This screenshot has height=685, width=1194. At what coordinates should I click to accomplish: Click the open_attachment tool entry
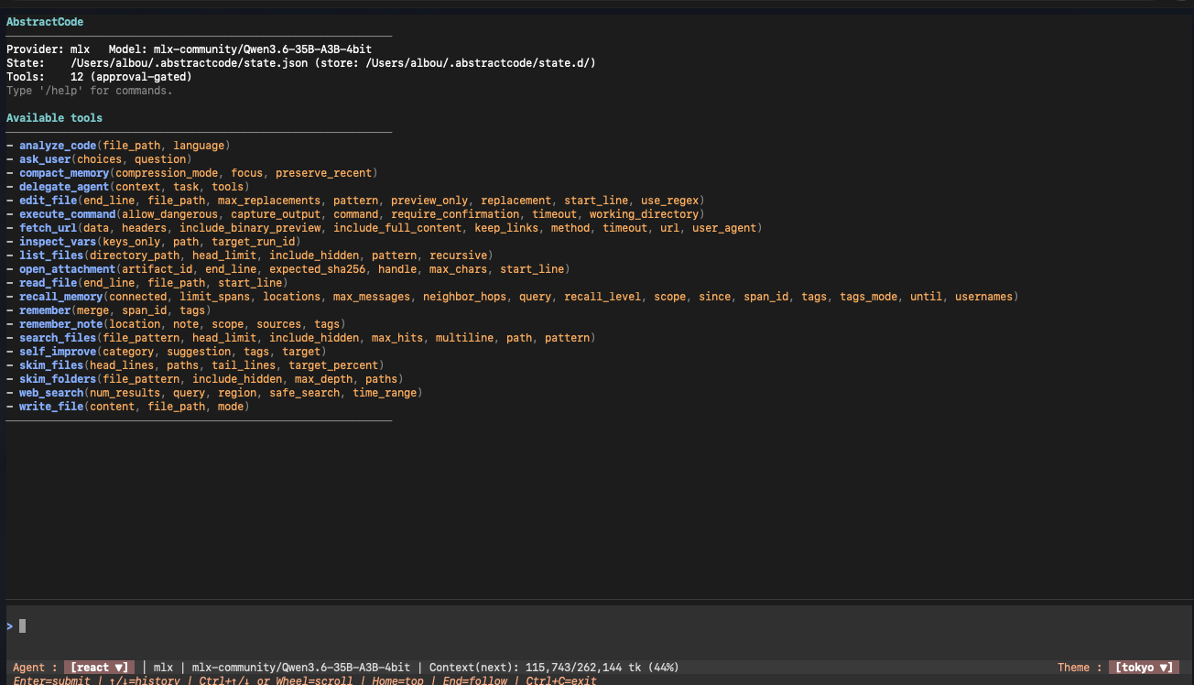coord(288,269)
